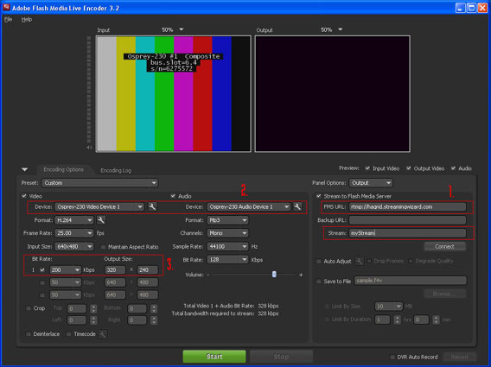Click the Connect button
Viewport: 491px width, 367px height.
(444, 247)
